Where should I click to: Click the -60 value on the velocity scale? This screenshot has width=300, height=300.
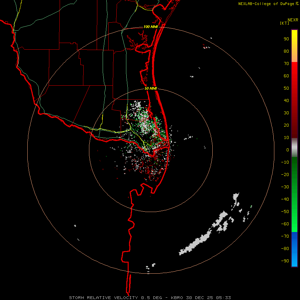[285, 224]
